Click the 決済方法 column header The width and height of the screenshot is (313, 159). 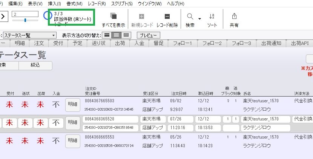pyautogui.click(x=302, y=93)
